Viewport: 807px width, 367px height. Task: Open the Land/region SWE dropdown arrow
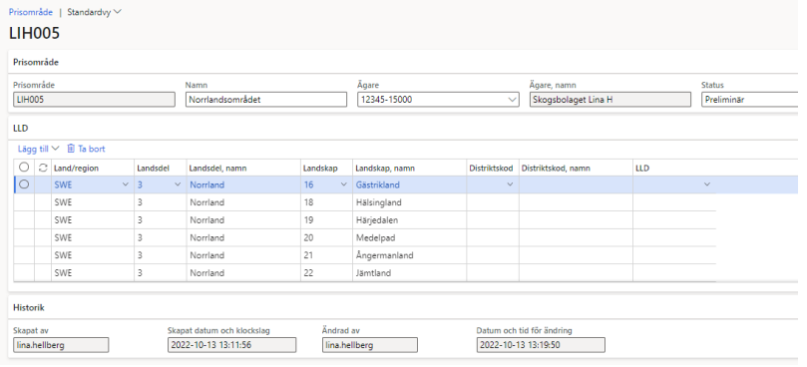[x=125, y=185]
